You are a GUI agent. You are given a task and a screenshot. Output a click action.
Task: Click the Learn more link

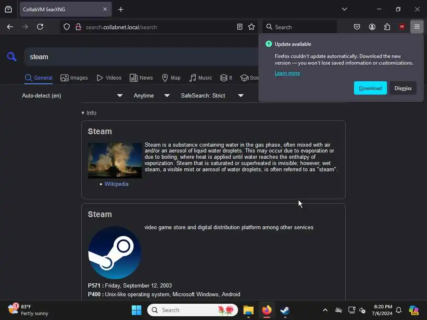[287, 73]
